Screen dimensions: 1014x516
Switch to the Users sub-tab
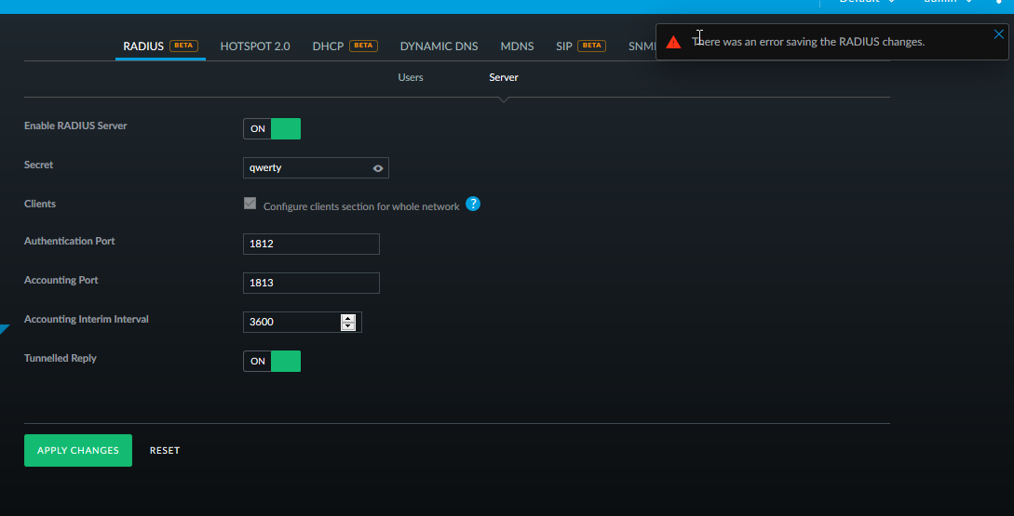click(411, 77)
